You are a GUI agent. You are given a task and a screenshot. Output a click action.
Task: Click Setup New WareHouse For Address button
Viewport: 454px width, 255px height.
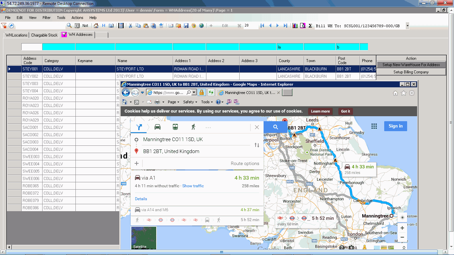[x=411, y=65]
